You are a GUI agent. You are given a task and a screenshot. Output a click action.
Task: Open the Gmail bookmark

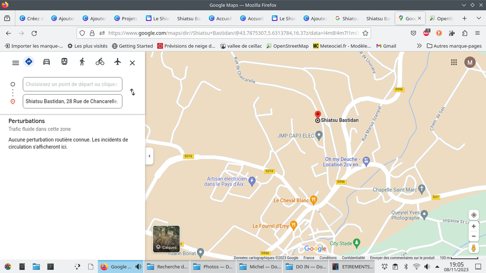(386, 46)
